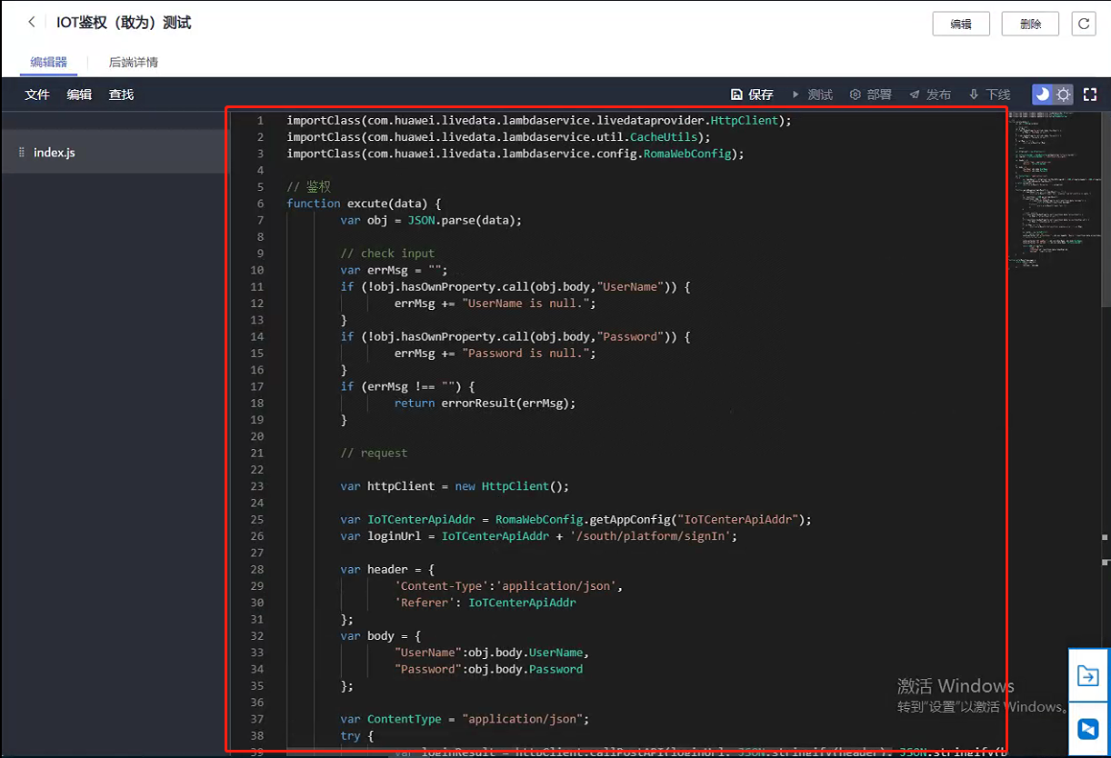Take the function offline with 下线

989,95
